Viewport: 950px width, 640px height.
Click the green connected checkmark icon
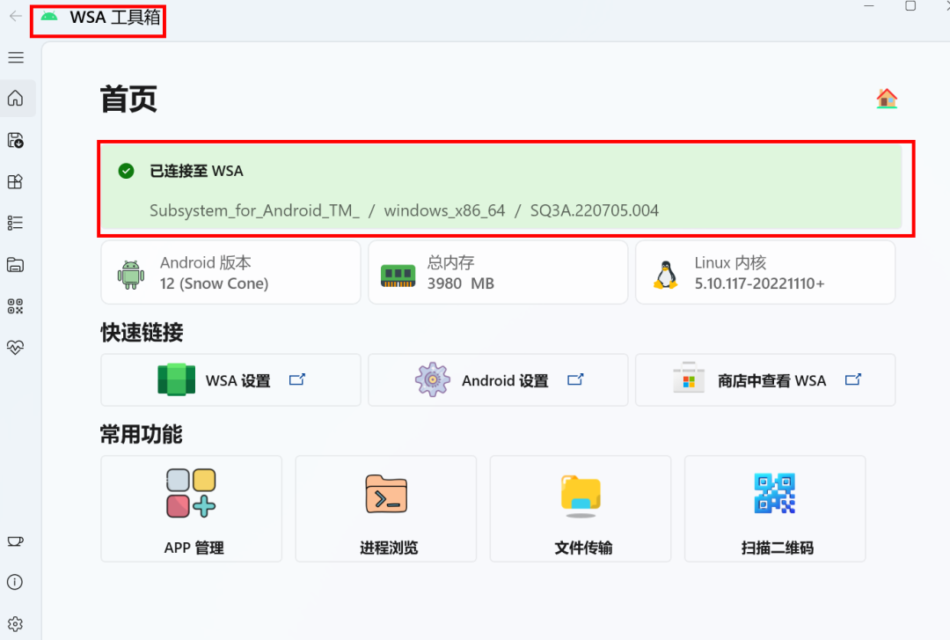(126, 171)
